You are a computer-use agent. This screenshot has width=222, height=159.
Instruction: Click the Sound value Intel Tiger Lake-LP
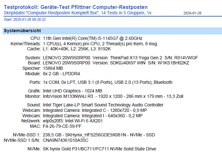(103, 105)
